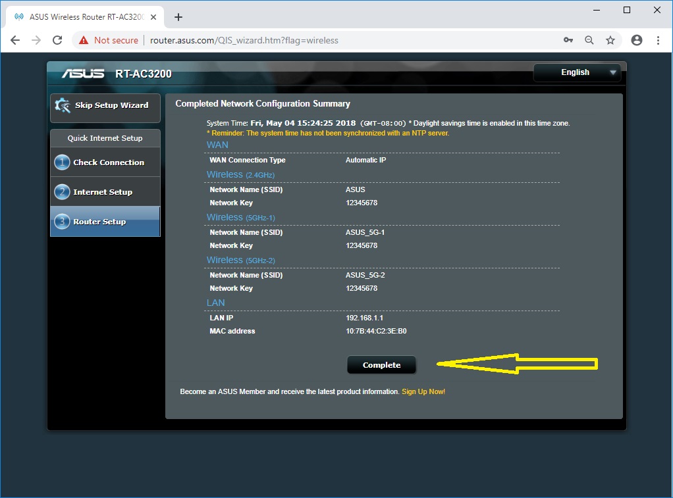673x498 pixels.
Task: Click the MAC address value 10:7B:44:C2:3E:B0
Action: tap(377, 331)
